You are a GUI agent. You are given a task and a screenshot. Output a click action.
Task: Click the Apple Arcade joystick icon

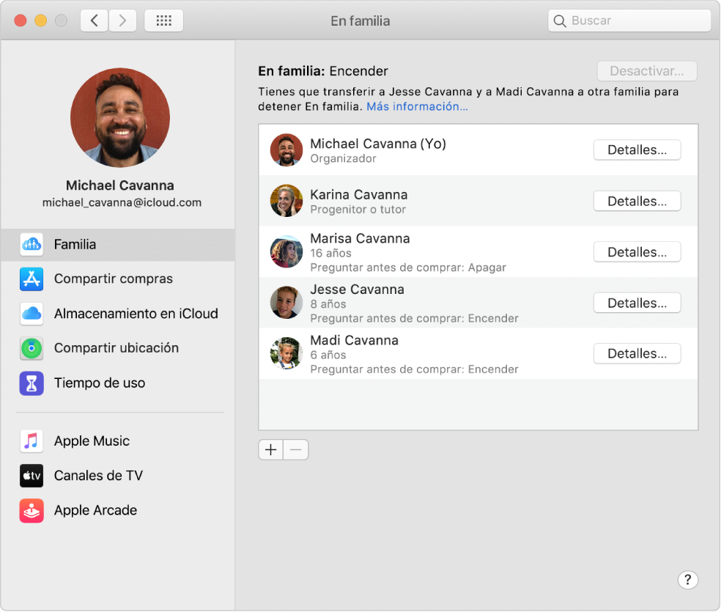point(32,510)
